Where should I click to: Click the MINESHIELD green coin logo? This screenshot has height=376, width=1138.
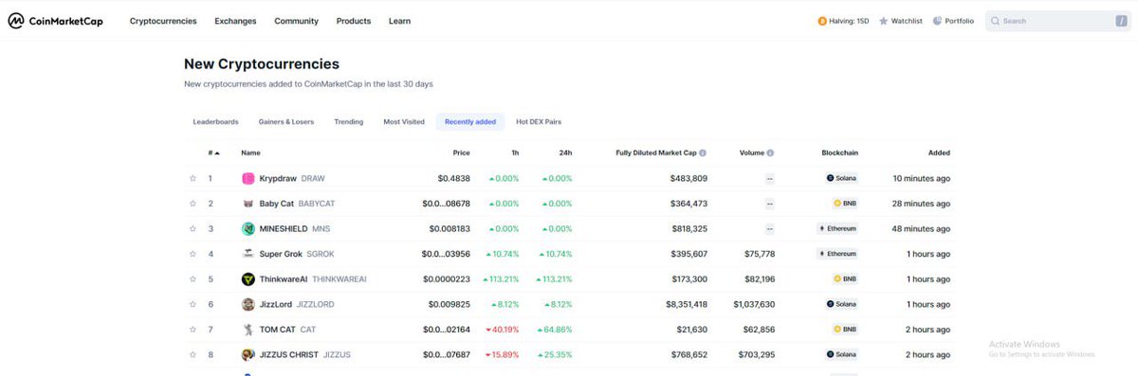tap(248, 228)
